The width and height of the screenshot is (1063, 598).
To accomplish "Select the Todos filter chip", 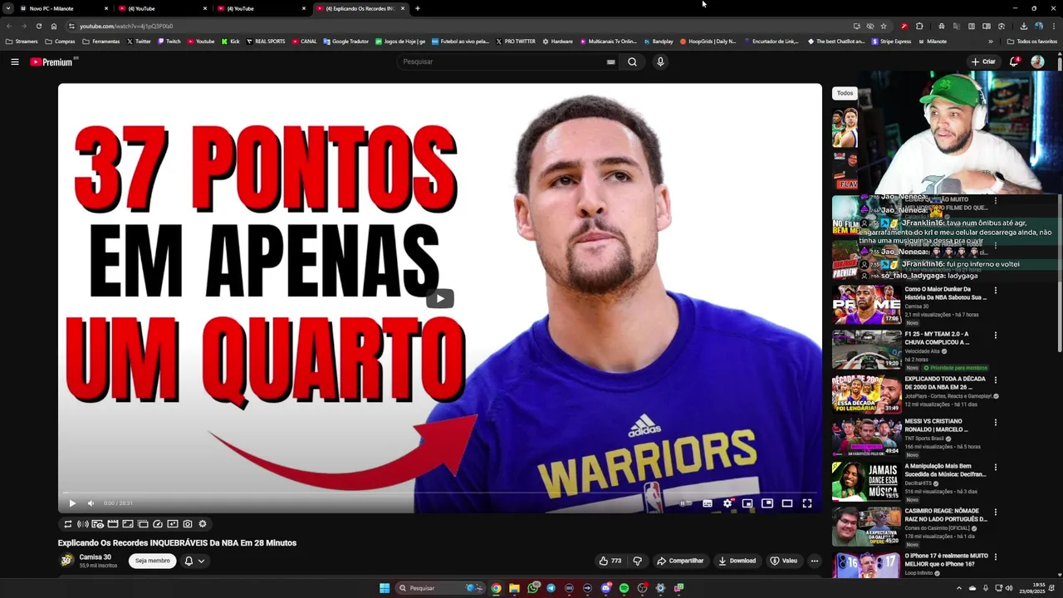I will (x=845, y=93).
